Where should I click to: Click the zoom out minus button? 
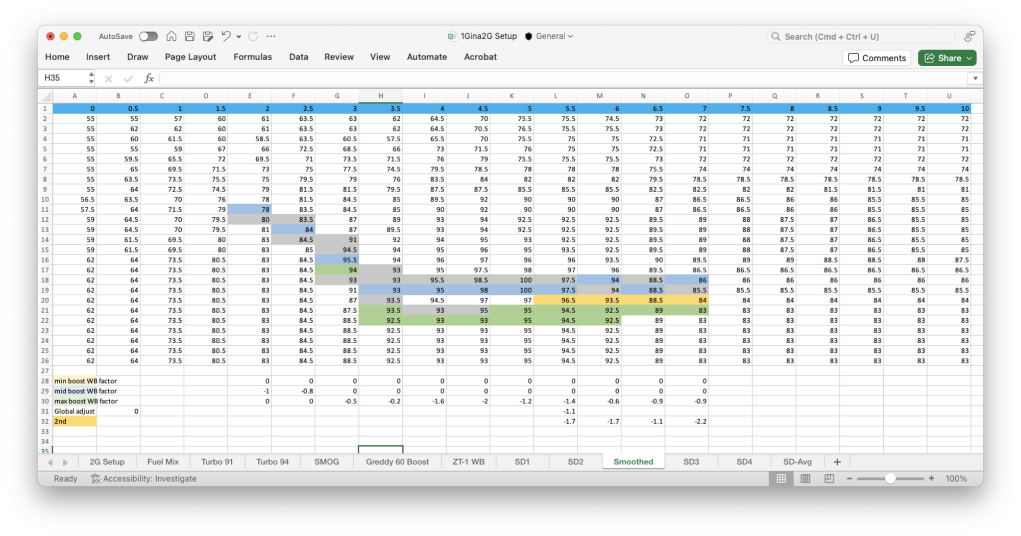pos(849,479)
